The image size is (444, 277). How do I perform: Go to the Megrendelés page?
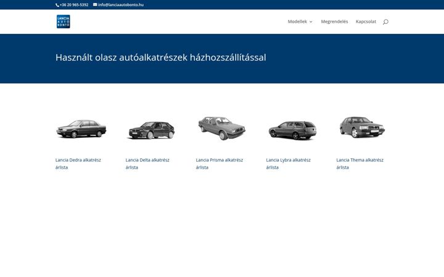tap(334, 22)
